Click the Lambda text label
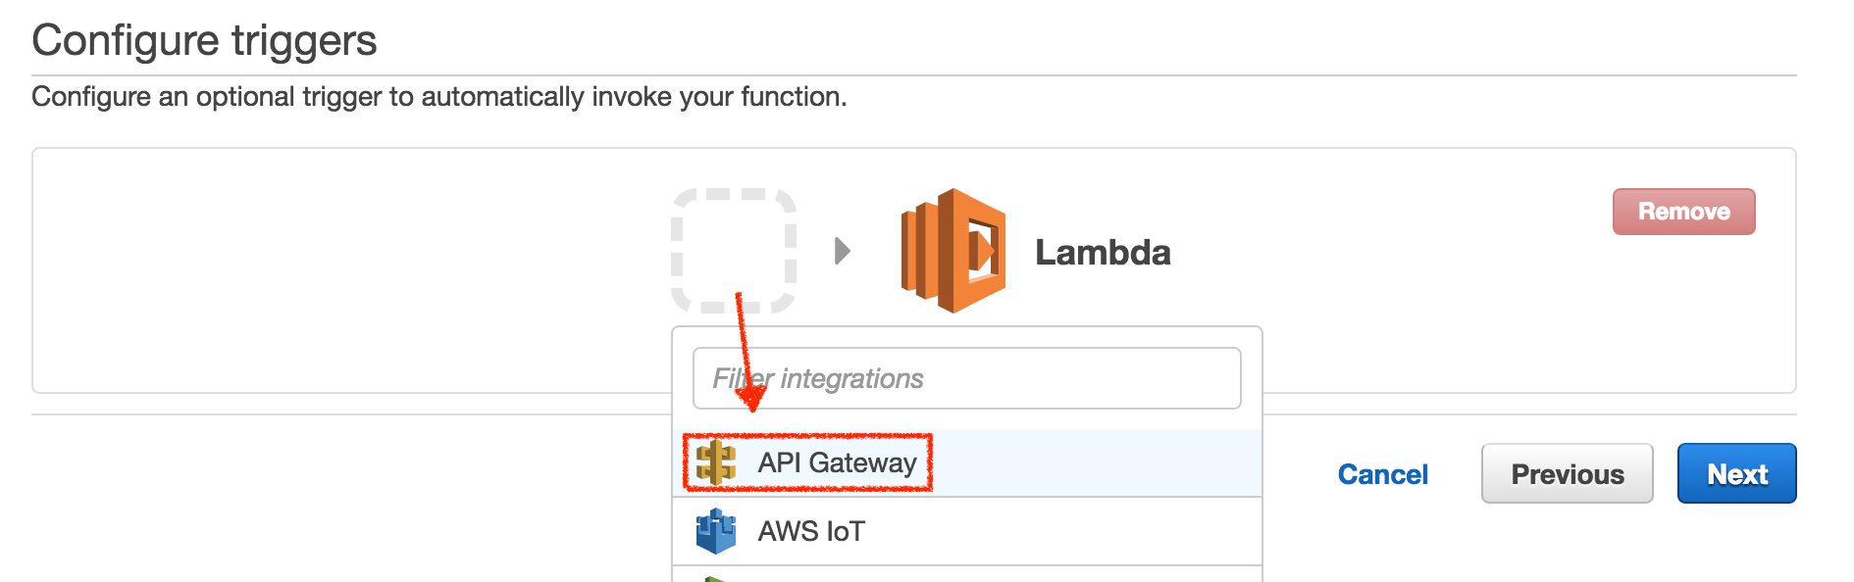Viewport: 1854px width, 582px height. coord(1103,253)
